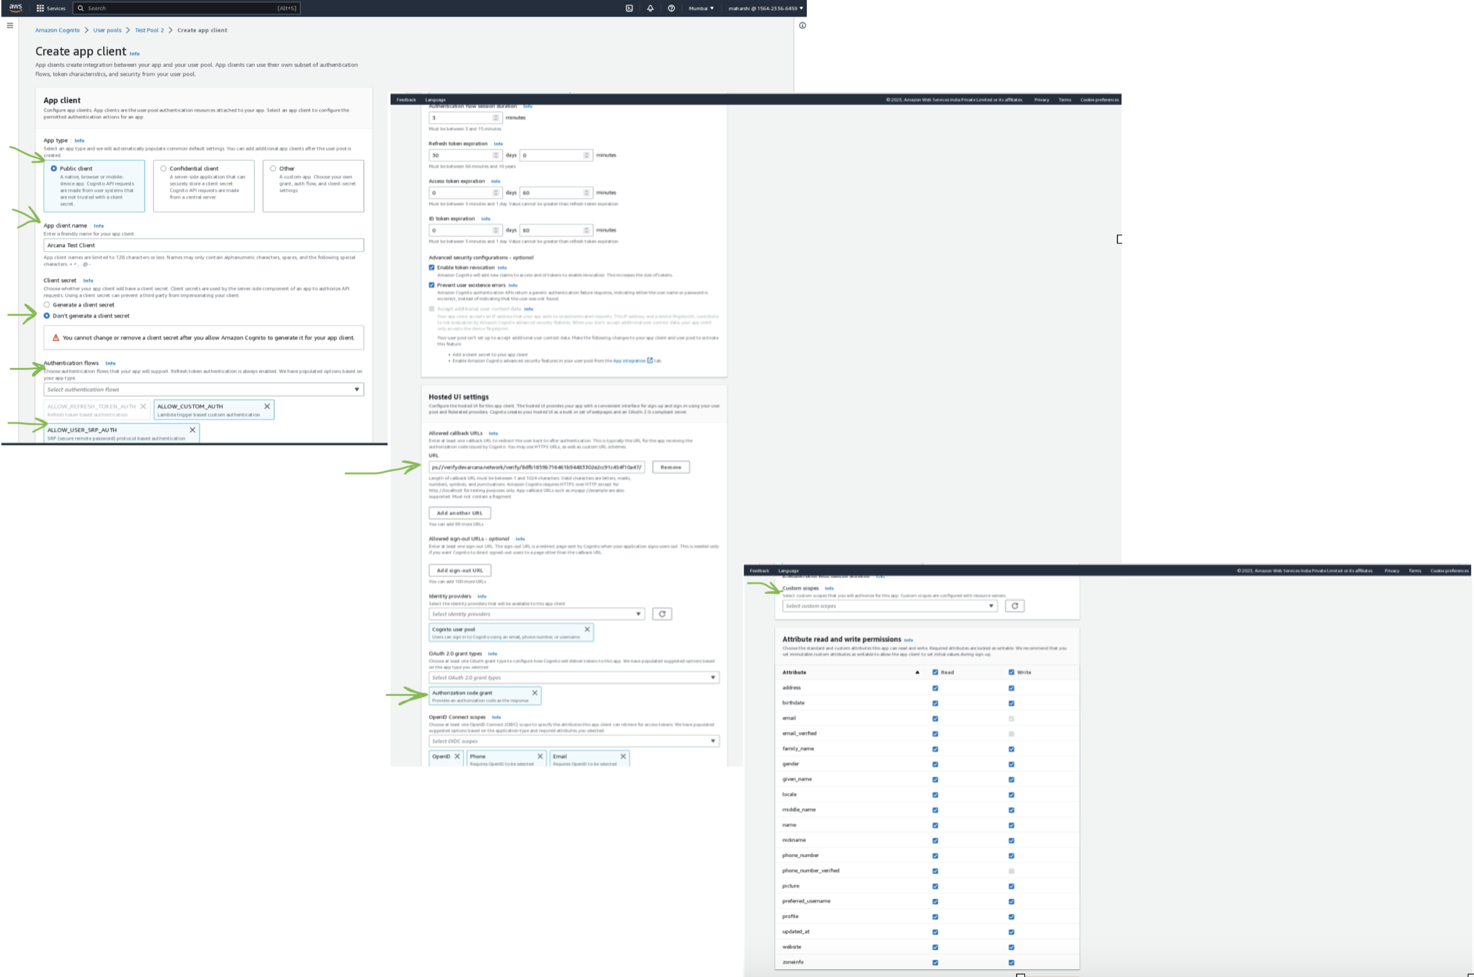Open the info panel circle icon
Screen dimensions: 1474x977
803,26
